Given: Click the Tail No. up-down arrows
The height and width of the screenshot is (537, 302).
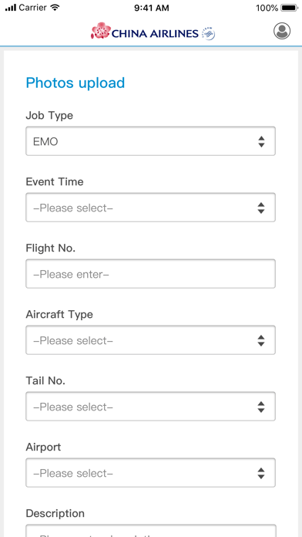Looking at the screenshot, I should click(x=261, y=407).
